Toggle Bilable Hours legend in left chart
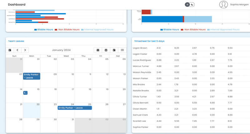This screenshot has height=134, width=250. click(43, 30)
